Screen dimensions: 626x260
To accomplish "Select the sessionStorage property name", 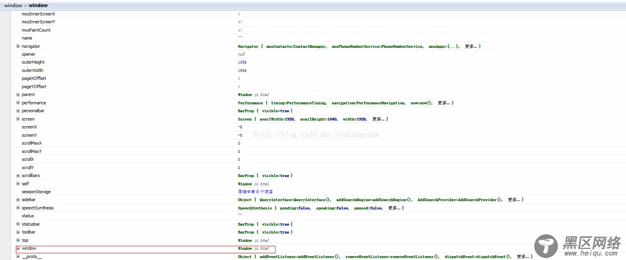I will [x=36, y=192].
